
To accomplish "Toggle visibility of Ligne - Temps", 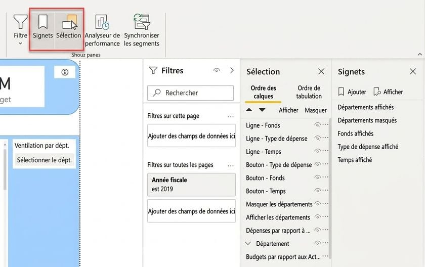I will click(317, 151).
